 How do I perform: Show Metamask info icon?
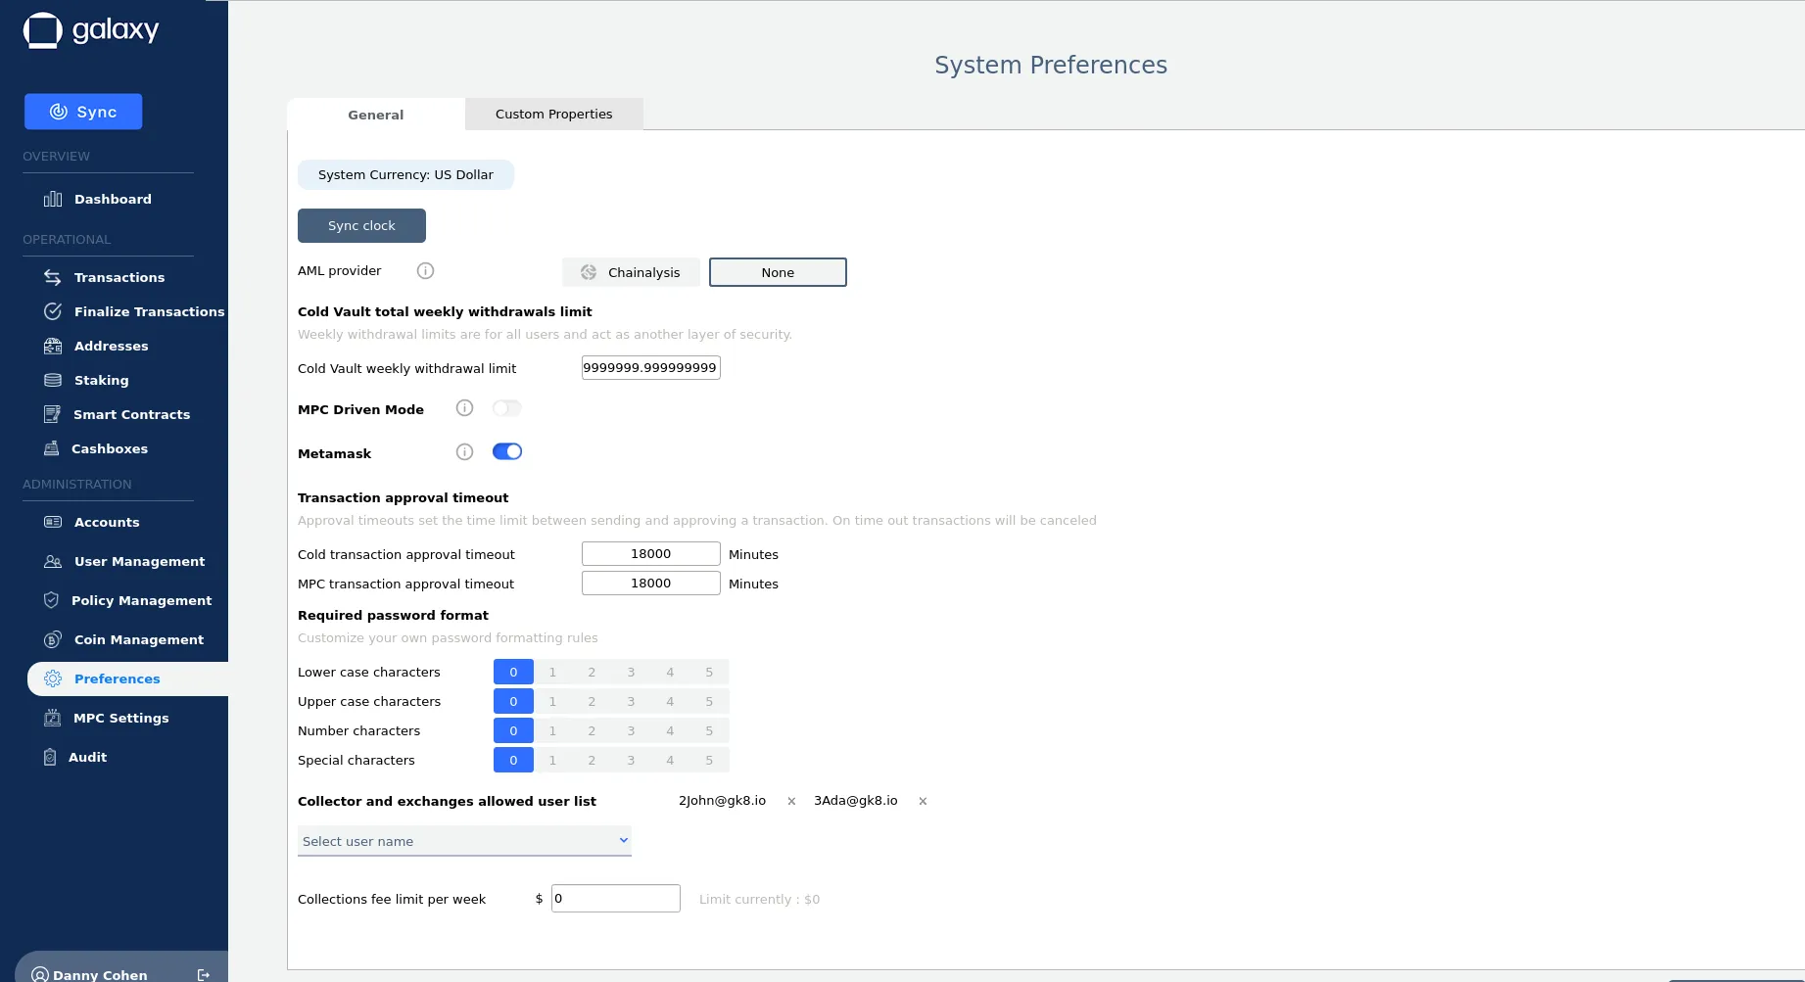pos(464,451)
